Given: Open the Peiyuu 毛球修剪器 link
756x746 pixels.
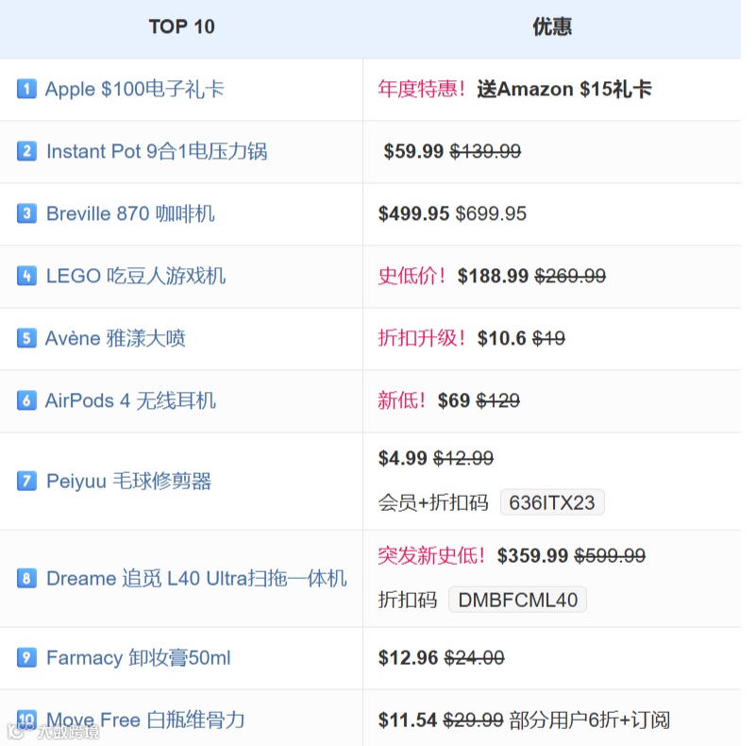Looking at the screenshot, I should tap(128, 482).
